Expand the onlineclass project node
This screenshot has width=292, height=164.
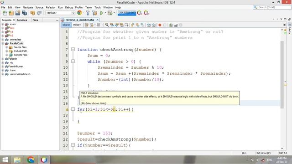(3, 40)
